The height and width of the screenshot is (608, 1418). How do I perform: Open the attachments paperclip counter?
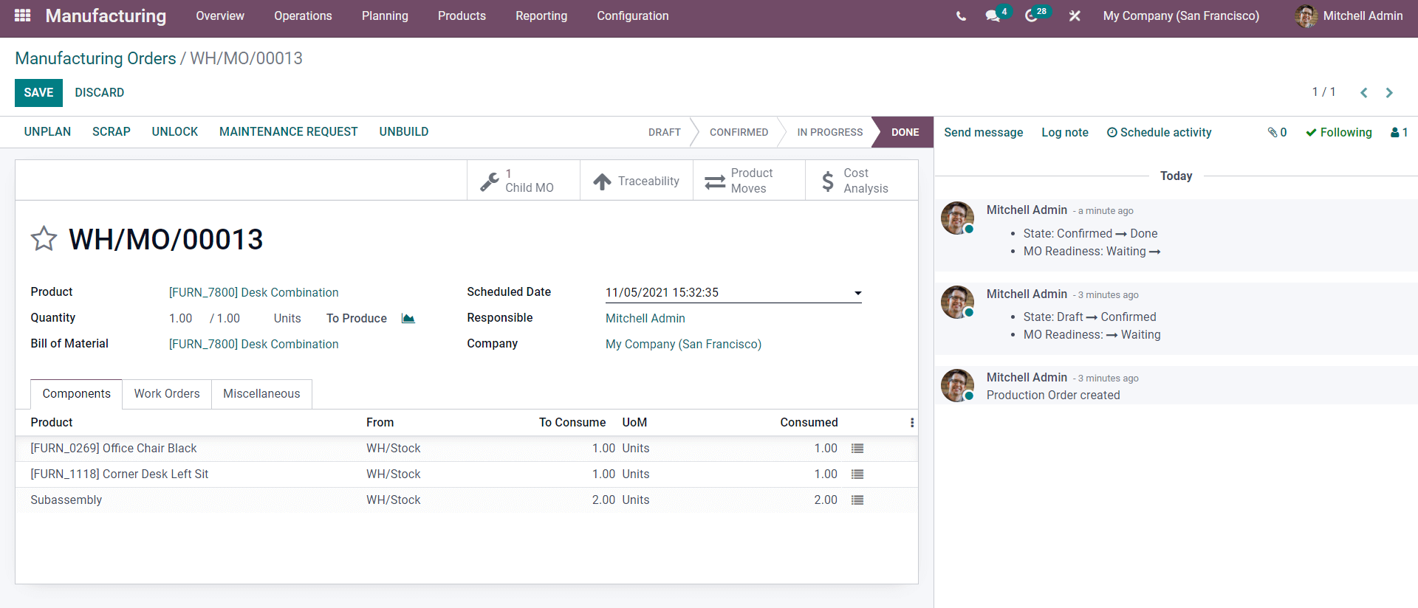1278,133
